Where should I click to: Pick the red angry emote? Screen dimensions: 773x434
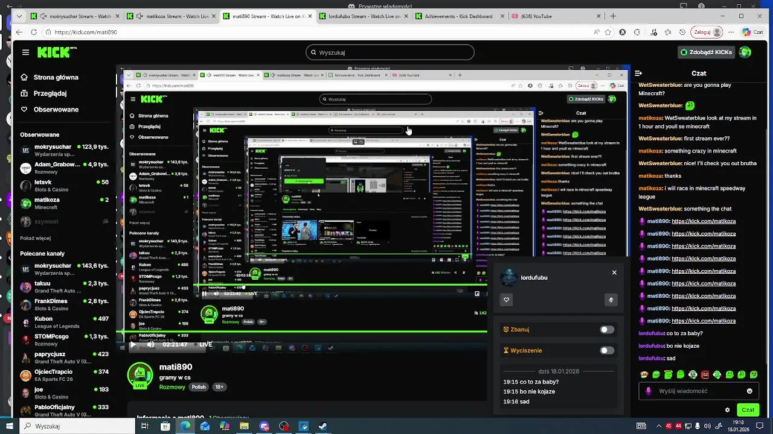(705, 375)
